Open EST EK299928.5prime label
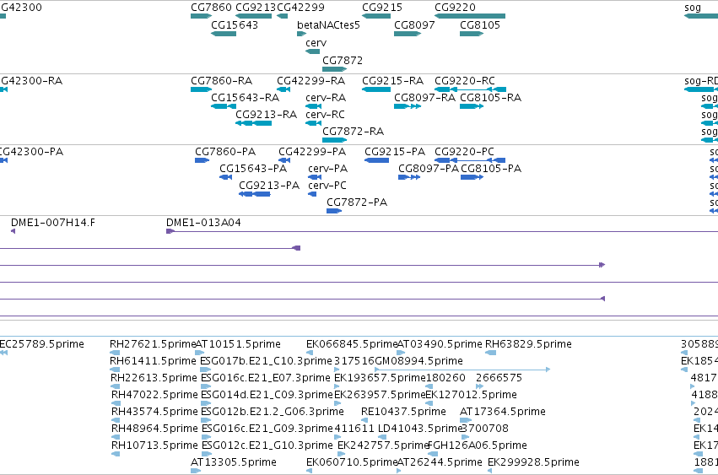 tap(533, 462)
